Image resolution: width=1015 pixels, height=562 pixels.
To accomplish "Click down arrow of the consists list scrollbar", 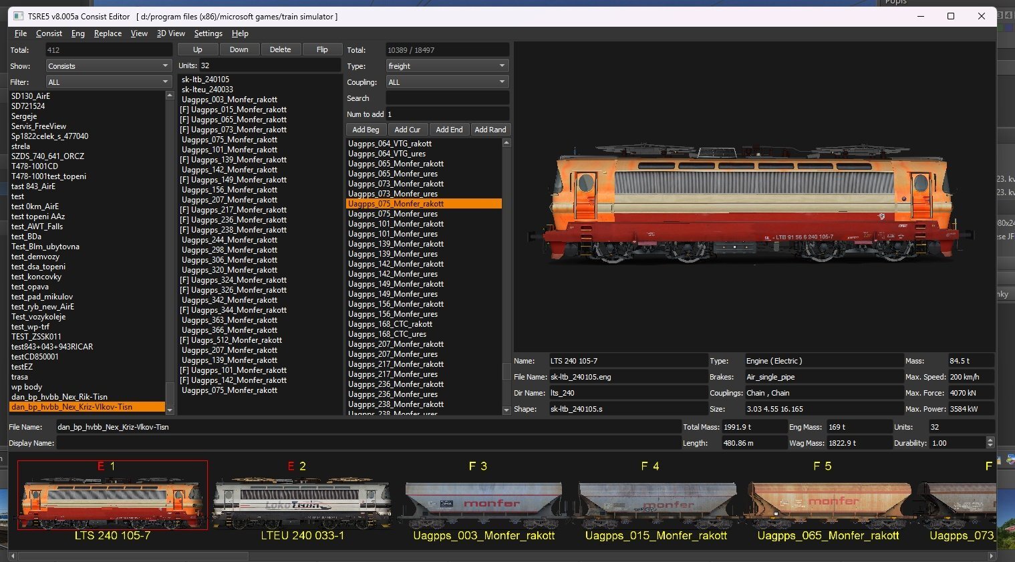I will coord(170,410).
